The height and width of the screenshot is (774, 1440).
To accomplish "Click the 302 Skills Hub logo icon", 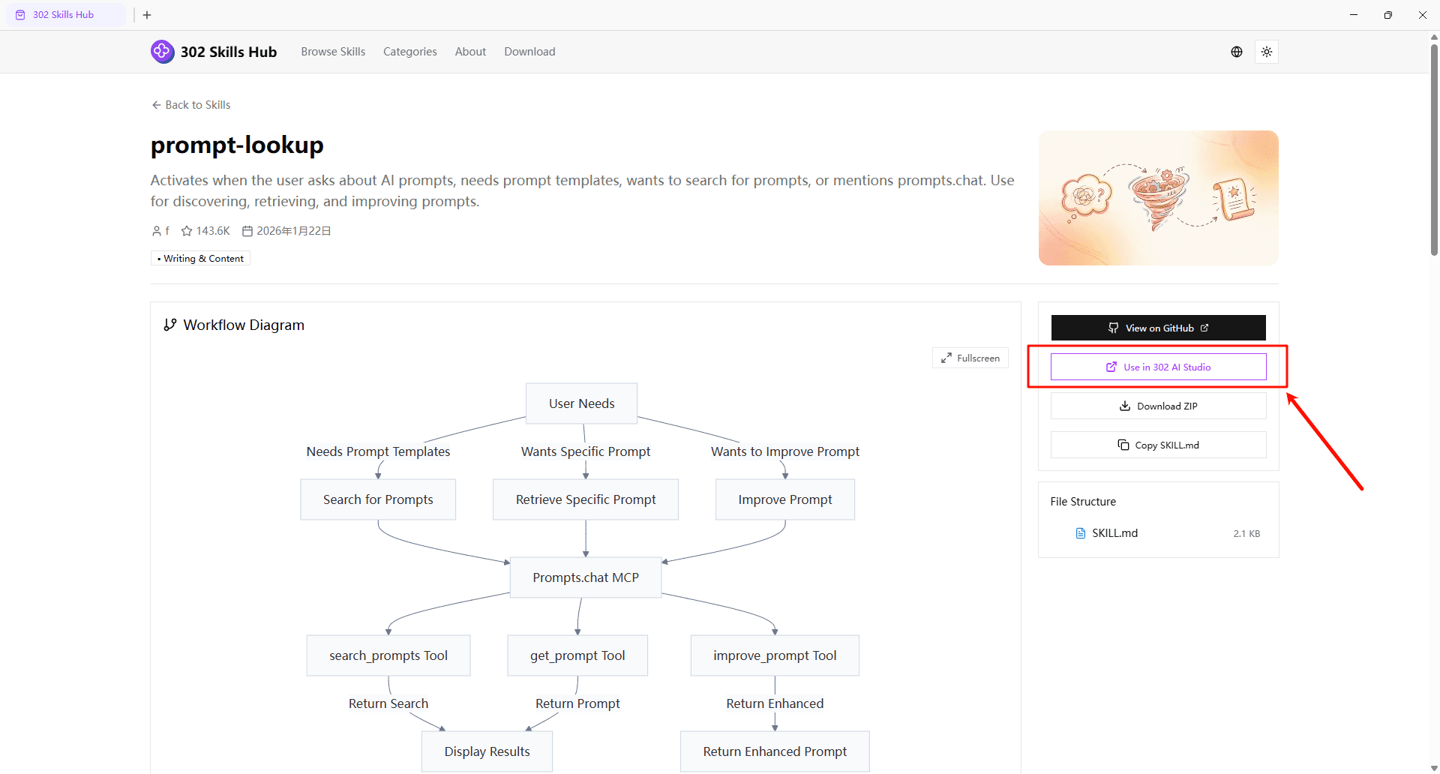I will click(x=162, y=52).
